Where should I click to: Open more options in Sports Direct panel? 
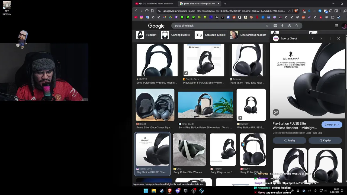coord(330,38)
